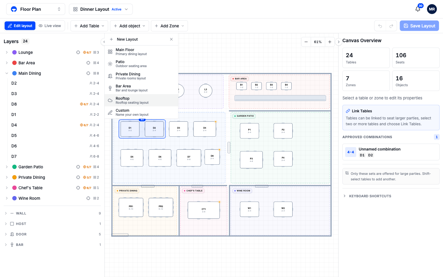Choose Custom layout option
The height and width of the screenshot is (277, 443).
click(x=142, y=112)
